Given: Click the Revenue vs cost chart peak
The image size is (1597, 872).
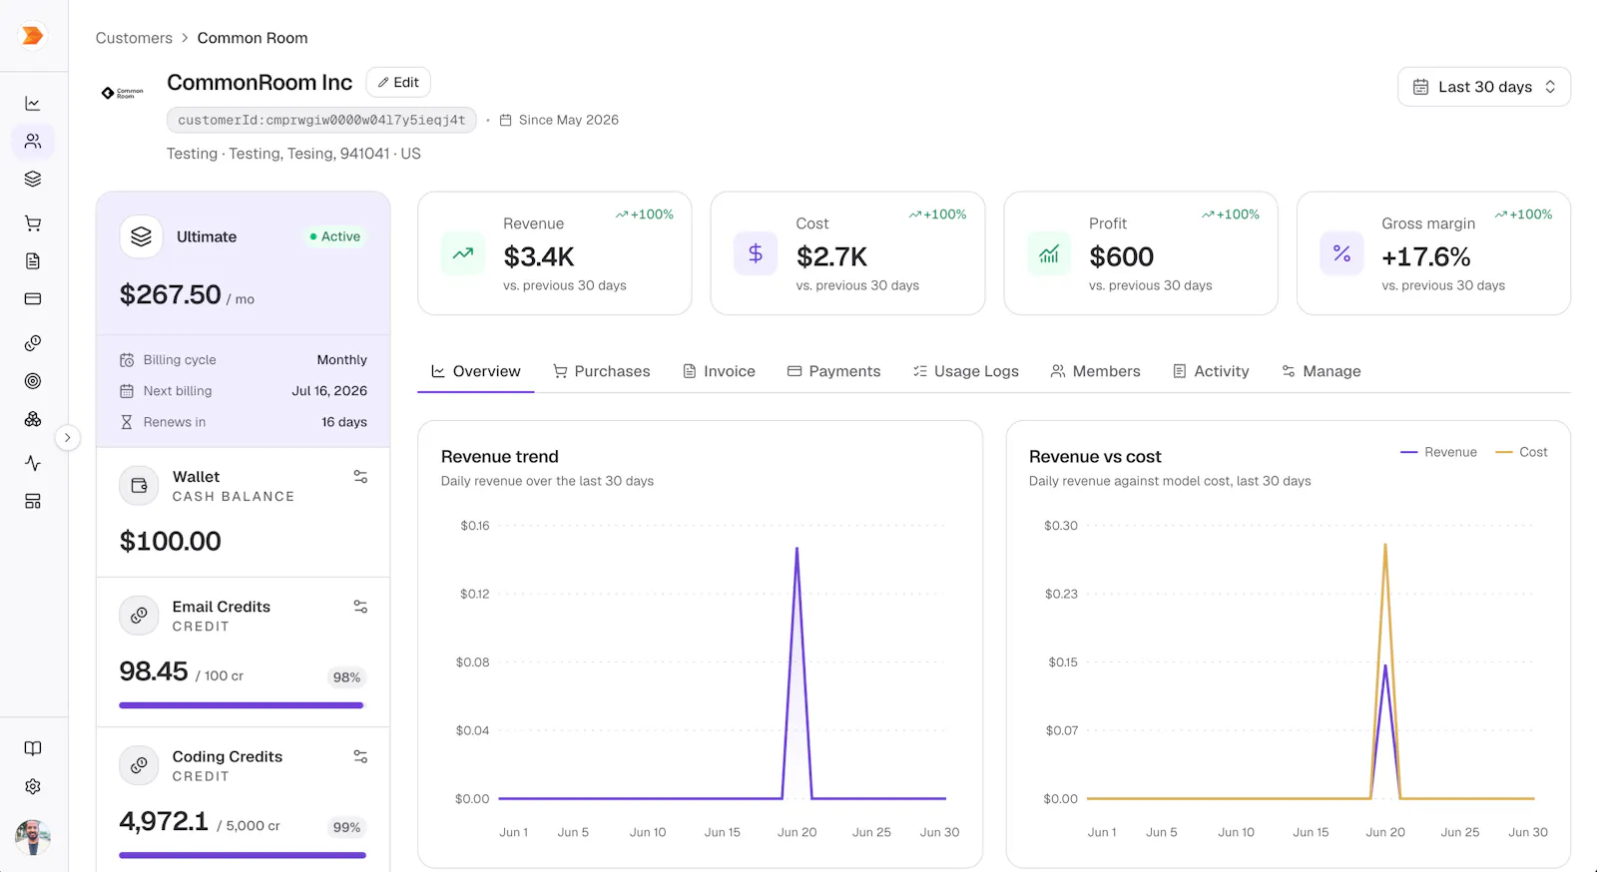Looking at the screenshot, I should click(1385, 545).
